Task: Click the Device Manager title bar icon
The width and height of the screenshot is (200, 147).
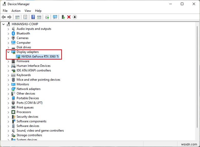Action: (x=4, y=4)
